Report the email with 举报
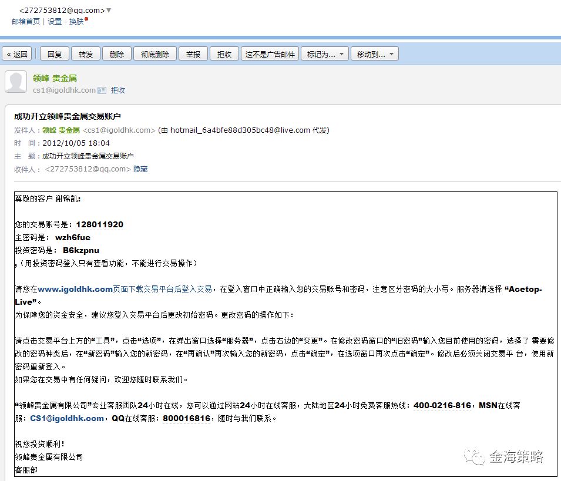This screenshot has width=561, height=481. (x=193, y=54)
